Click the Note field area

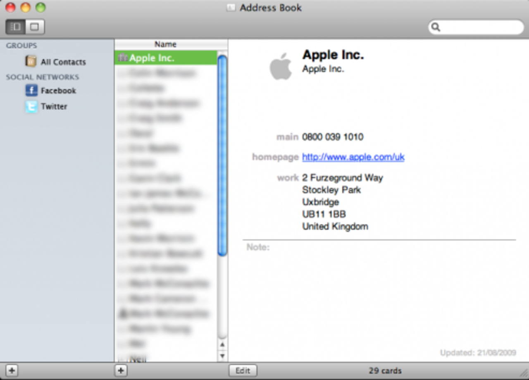372,269
